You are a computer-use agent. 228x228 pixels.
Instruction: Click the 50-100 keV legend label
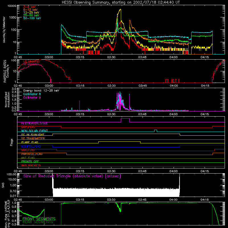click(x=32, y=18)
